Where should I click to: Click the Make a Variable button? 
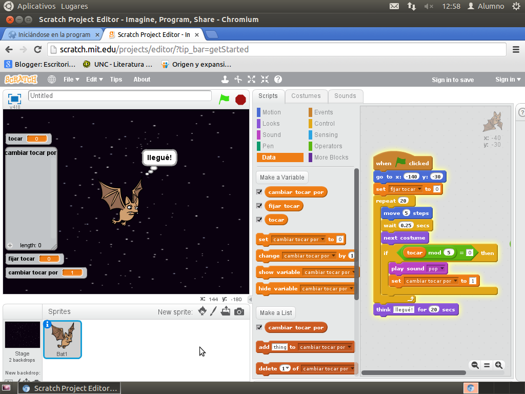[x=282, y=177]
